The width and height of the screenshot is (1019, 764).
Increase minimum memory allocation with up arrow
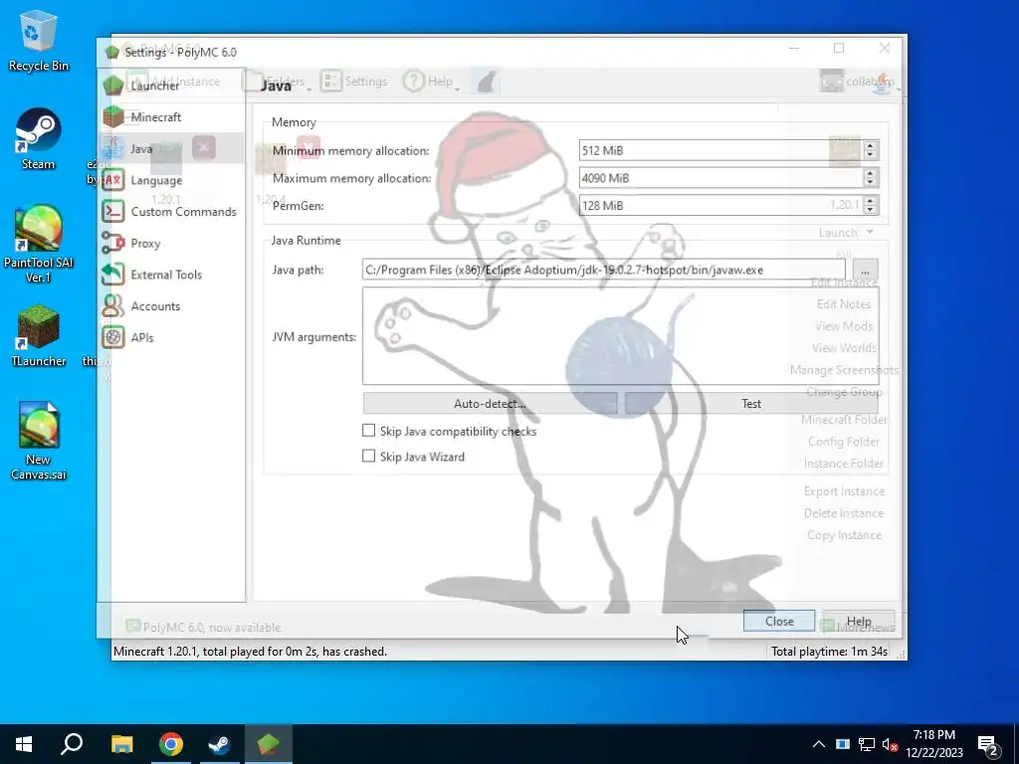coord(870,145)
